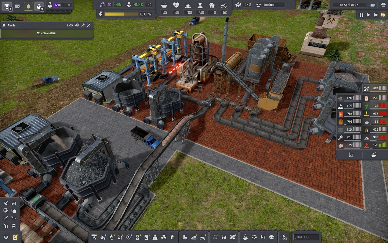Select the cut selection tool

coord(6,211)
